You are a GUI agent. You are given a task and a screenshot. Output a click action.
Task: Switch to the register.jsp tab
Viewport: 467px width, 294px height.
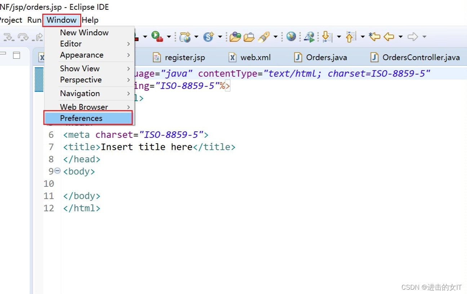tap(179, 57)
